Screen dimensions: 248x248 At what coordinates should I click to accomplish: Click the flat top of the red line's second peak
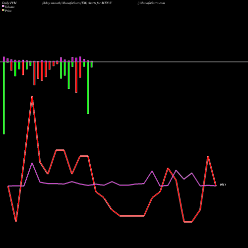[60, 150]
